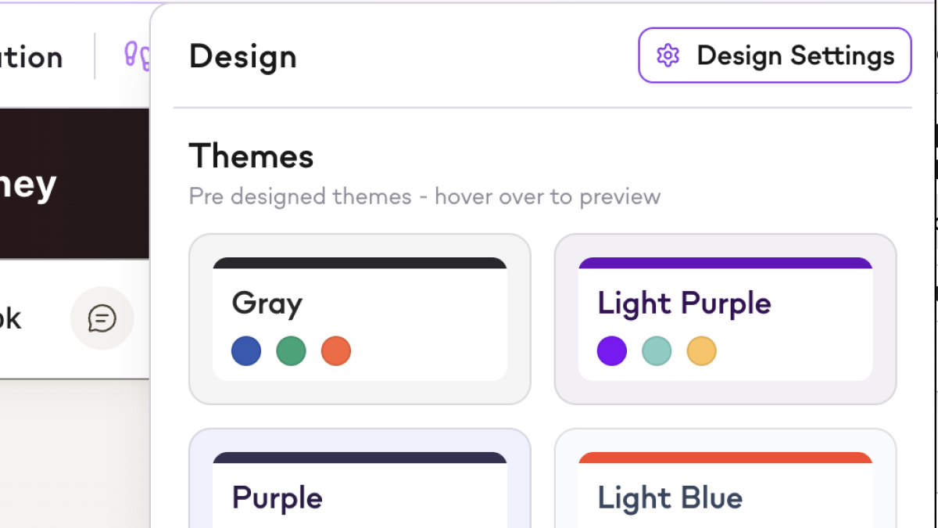The height and width of the screenshot is (528, 938).
Task: Select the teal swatch in Light Purple theme
Action: (657, 351)
